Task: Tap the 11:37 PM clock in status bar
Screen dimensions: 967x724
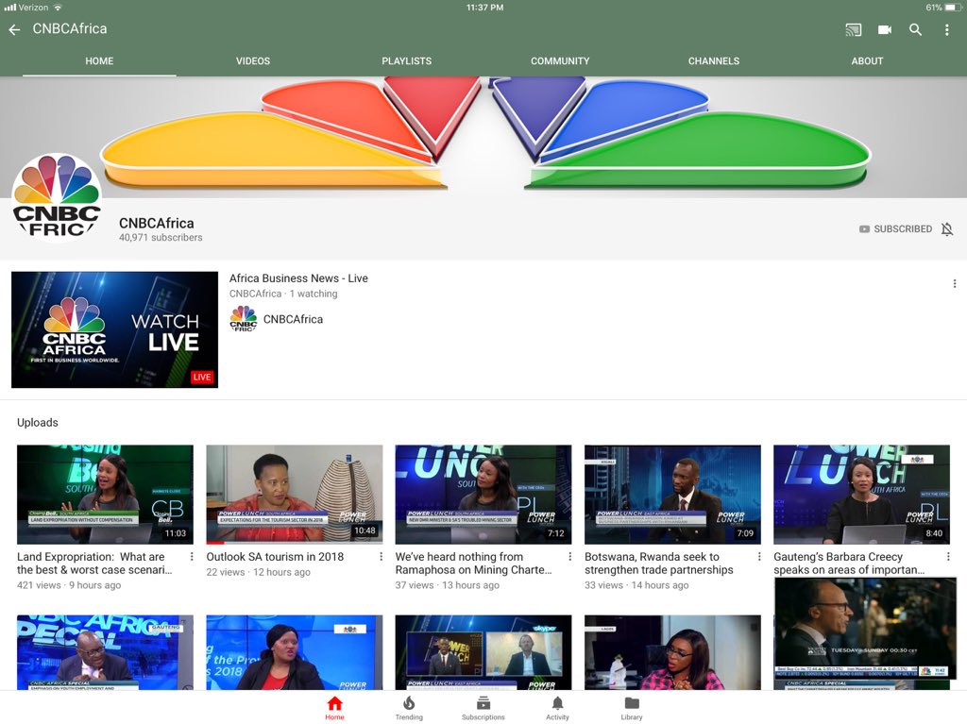Action: [x=484, y=8]
